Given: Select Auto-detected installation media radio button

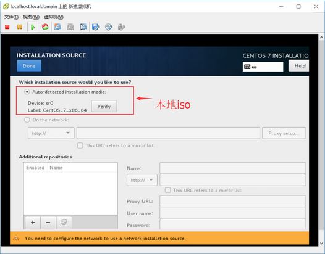Looking at the screenshot, I should (27, 92).
